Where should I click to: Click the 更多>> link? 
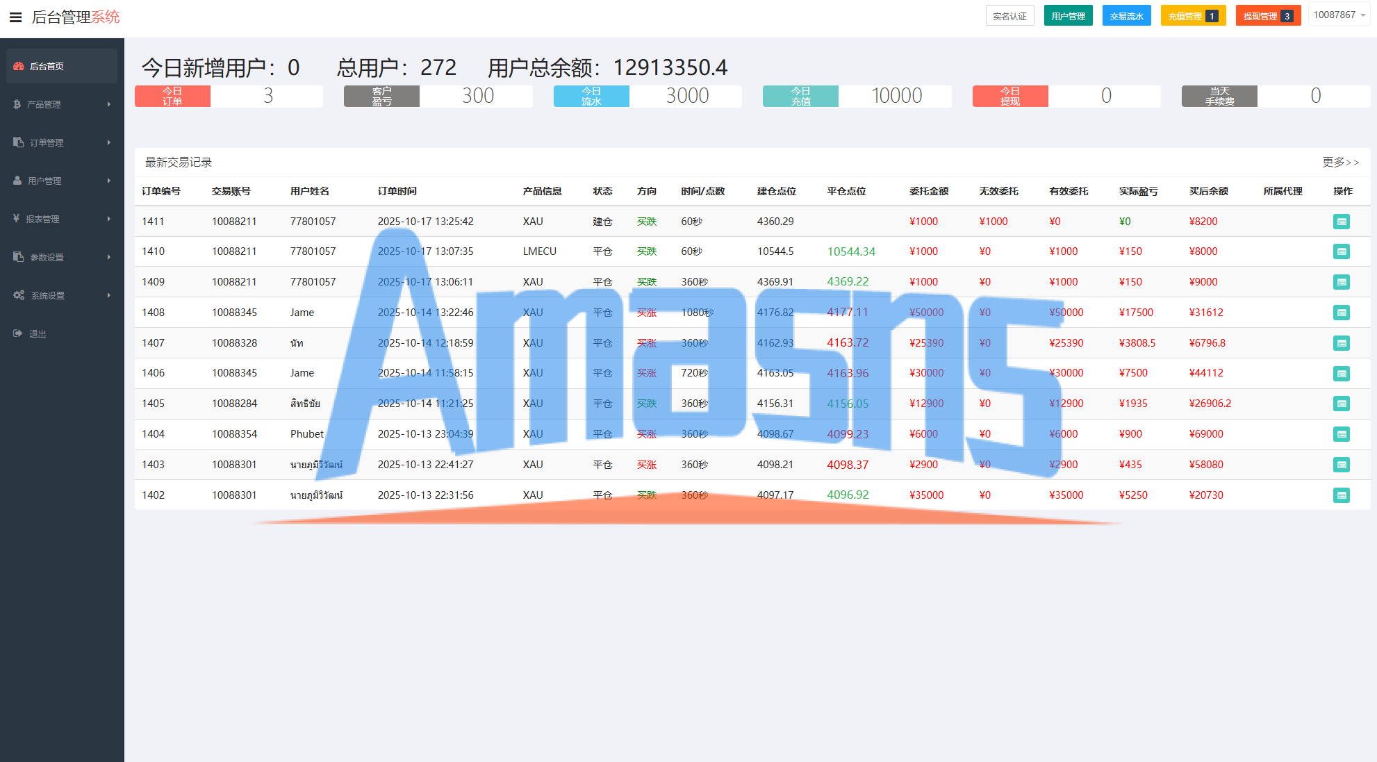[x=1340, y=162]
